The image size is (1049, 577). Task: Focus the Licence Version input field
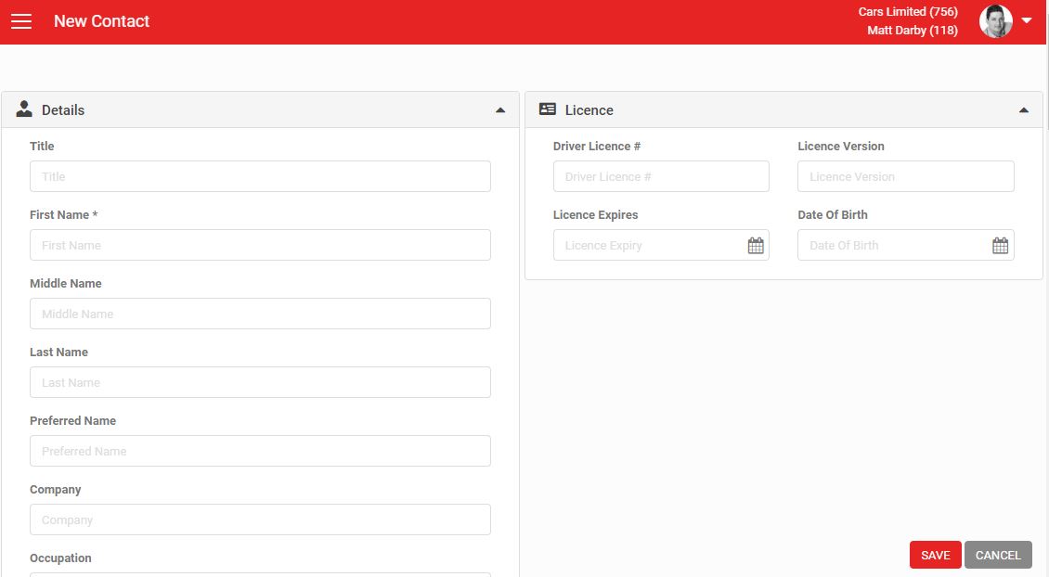906,176
